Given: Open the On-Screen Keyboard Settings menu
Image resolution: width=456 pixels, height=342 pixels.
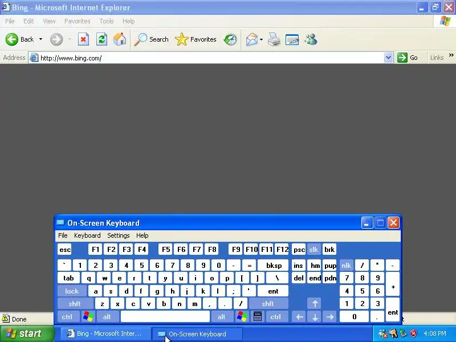Looking at the screenshot, I should click(x=119, y=235).
